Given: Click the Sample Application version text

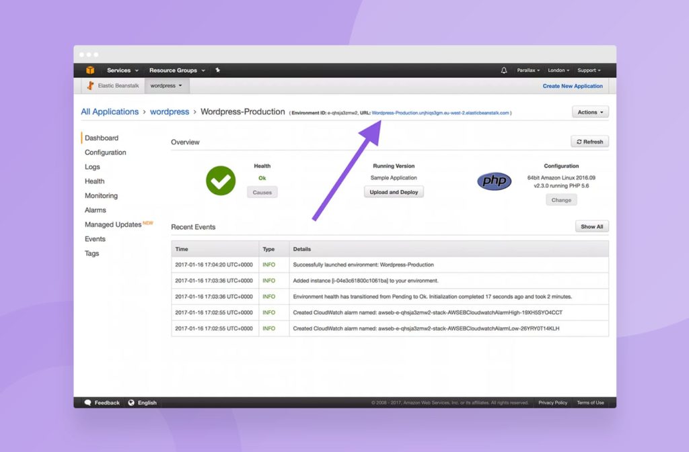Looking at the screenshot, I should [x=394, y=177].
